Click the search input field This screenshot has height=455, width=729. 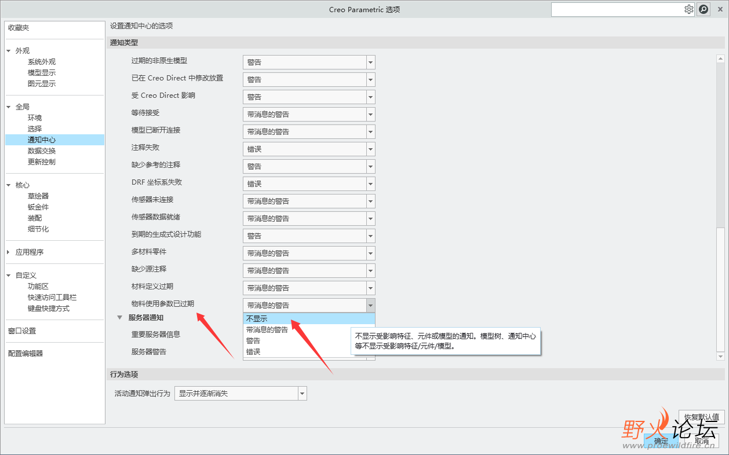[x=617, y=9]
